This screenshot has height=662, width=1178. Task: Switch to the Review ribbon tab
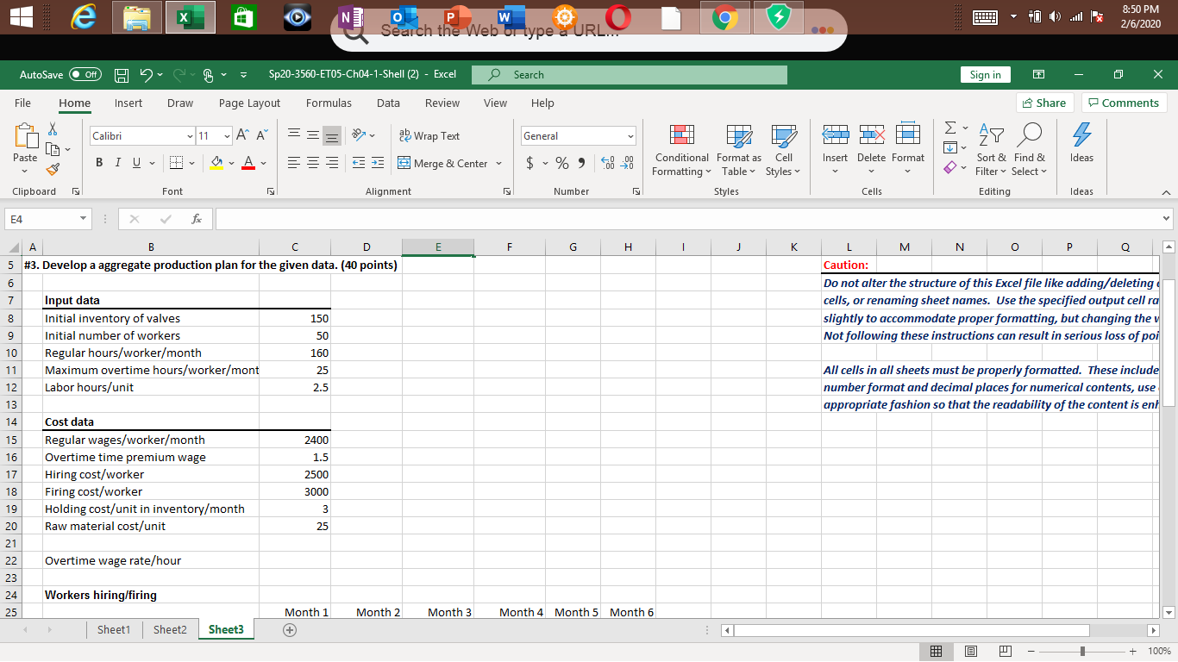[x=442, y=103]
